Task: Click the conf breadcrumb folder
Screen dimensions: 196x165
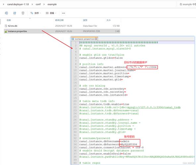Action: point(38,4)
